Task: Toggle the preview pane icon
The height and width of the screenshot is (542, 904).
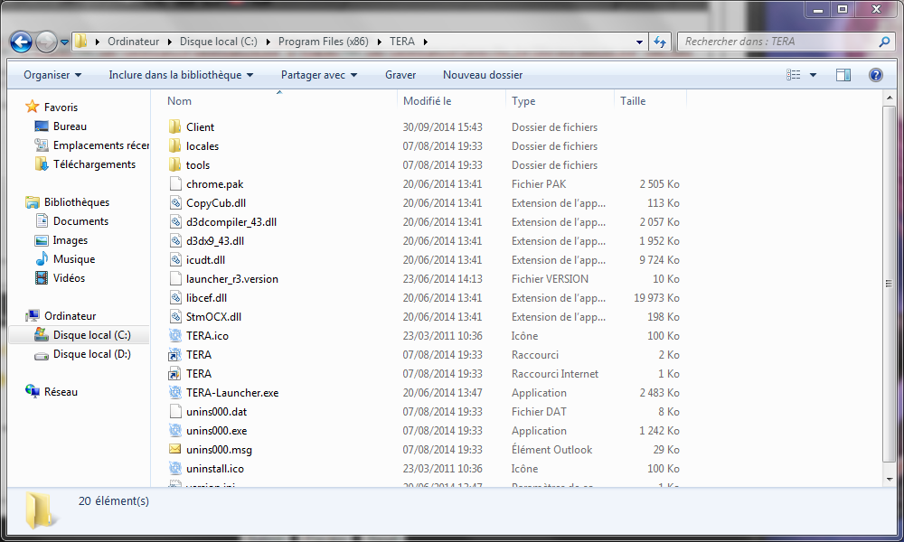Action: [x=843, y=75]
